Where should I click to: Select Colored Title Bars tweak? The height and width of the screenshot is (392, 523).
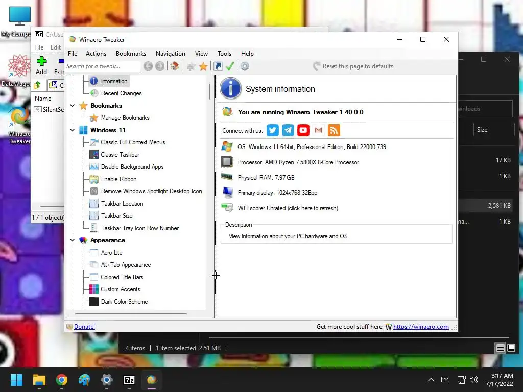click(122, 277)
